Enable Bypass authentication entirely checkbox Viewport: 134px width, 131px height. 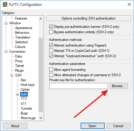[x=51, y=32]
